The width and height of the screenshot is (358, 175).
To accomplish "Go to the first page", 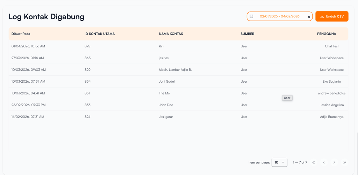I will (314, 162).
